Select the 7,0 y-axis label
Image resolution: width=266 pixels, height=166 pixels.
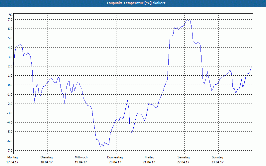10,20
